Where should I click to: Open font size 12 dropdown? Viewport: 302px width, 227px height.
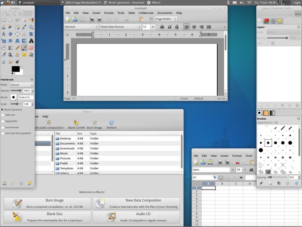pos(153,27)
